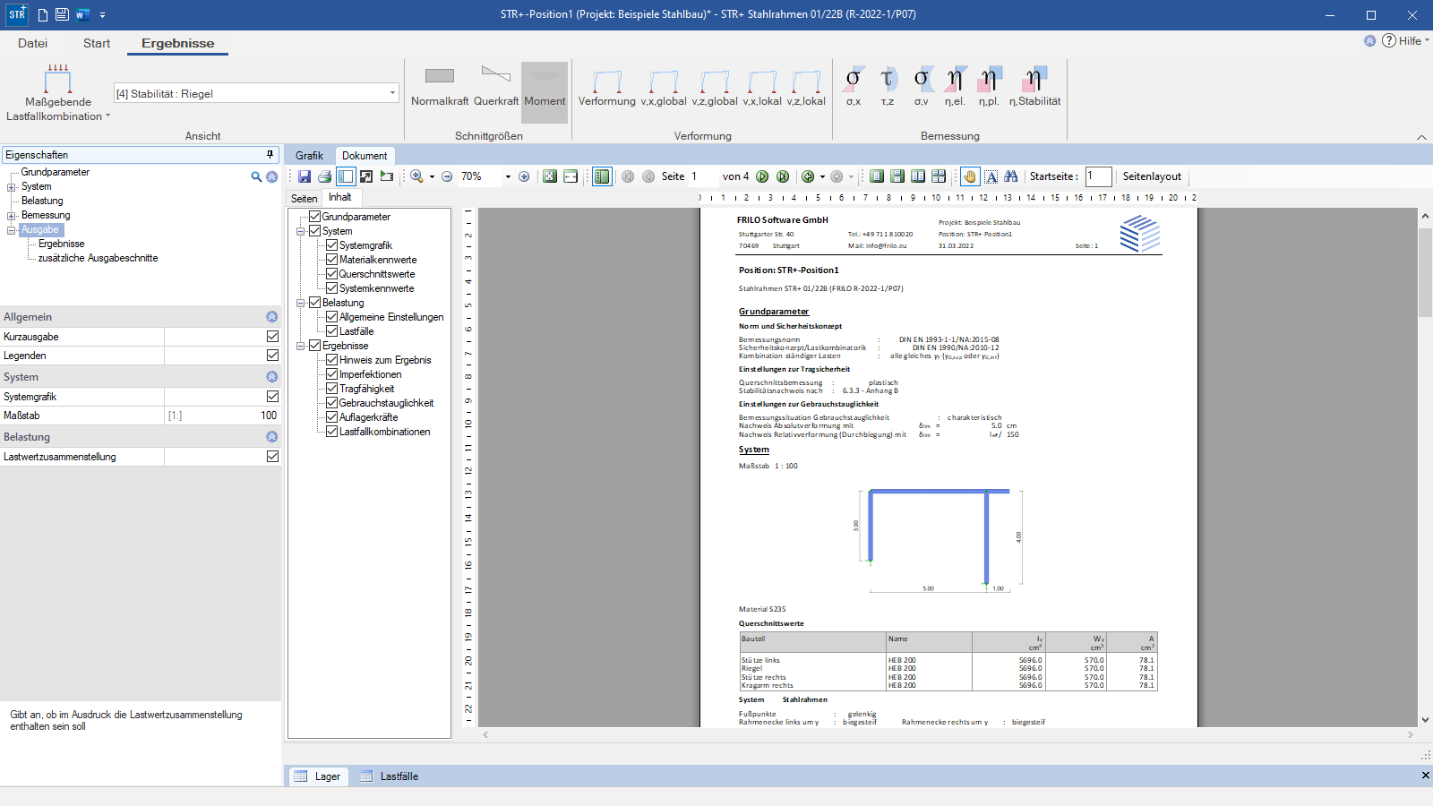
Task: Switch to the Grafik tab
Action: click(309, 156)
